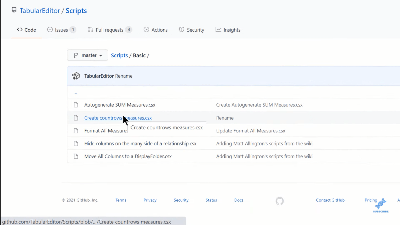Open the Contact GitHub footer link
The image size is (400, 225).
click(x=330, y=200)
